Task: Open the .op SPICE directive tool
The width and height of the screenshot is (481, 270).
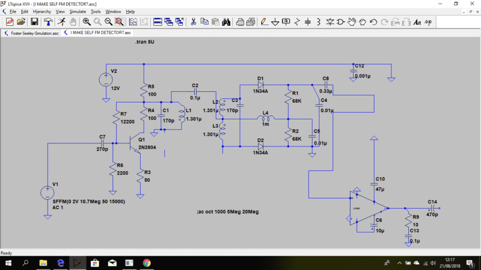Action: click(x=427, y=22)
